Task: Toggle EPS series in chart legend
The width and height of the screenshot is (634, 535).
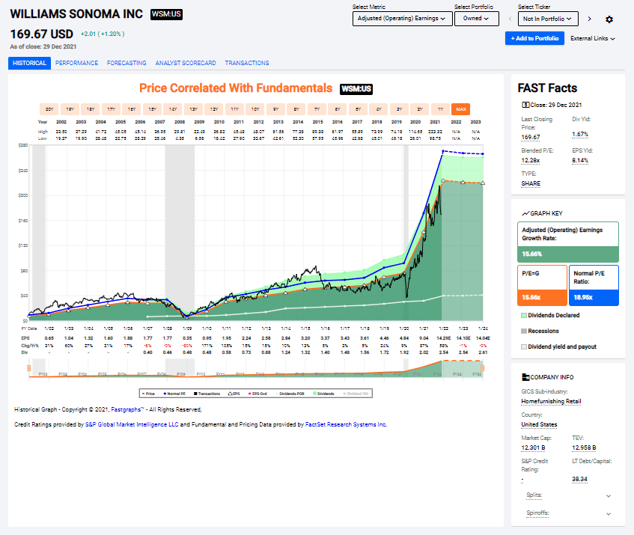Action: (x=234, y=394)
